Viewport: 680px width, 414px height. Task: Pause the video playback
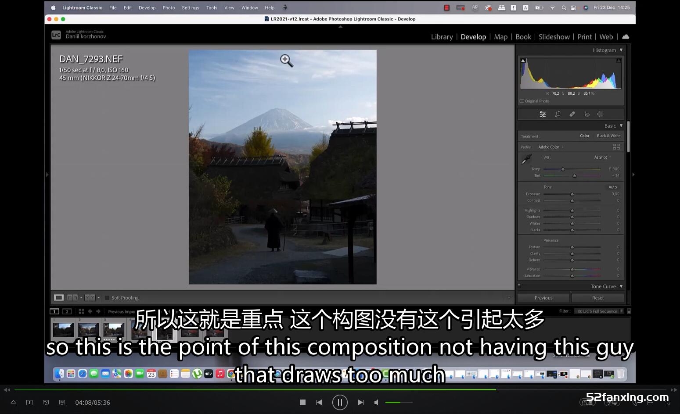click(x=340, y=402)
